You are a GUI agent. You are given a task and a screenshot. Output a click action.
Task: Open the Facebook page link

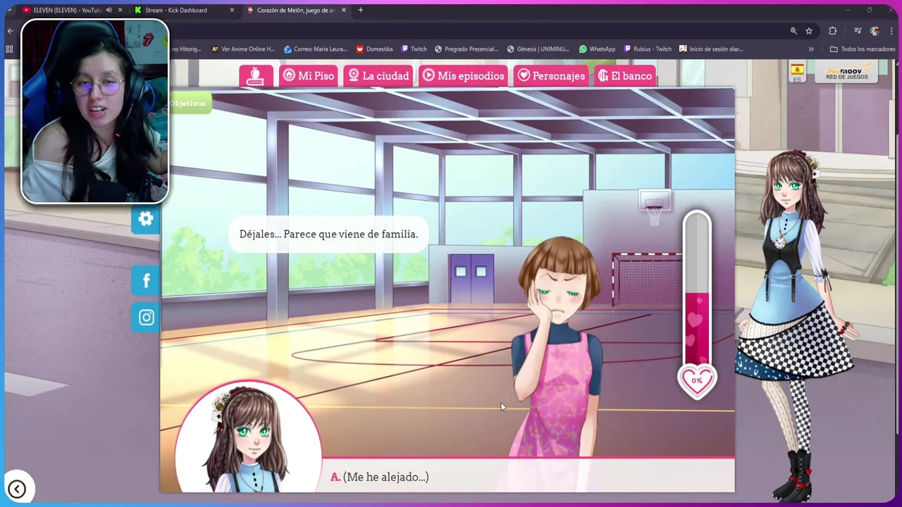tap(146, 280)
